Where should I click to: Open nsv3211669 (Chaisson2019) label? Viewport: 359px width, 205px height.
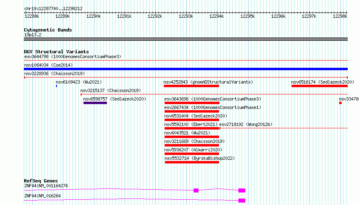coord(194,141)
